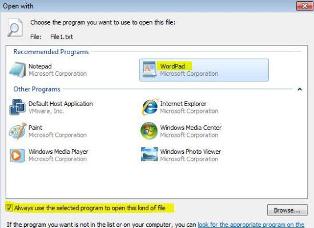314x228 pixels.
Task: Click the Other Programs heading
Action: pyautogui.click(x=37, y=89)
